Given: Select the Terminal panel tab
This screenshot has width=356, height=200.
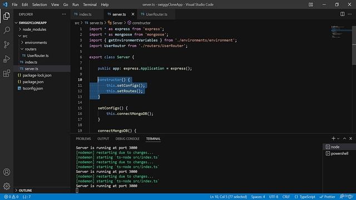Looking at the screenshot, I should [x=153, y=138].
